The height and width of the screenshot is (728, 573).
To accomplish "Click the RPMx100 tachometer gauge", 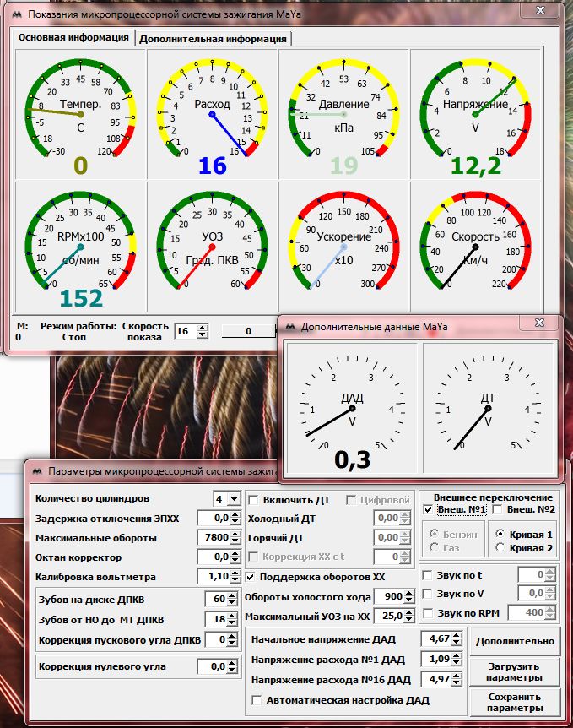I will (x=80, y=246).
